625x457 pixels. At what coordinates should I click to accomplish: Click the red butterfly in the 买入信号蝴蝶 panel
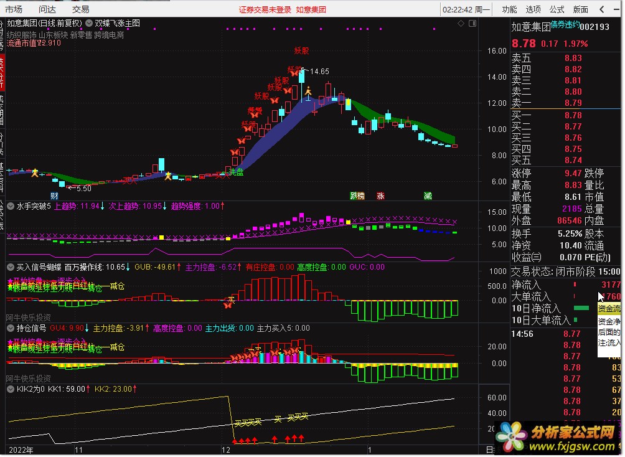pos(228,304)
